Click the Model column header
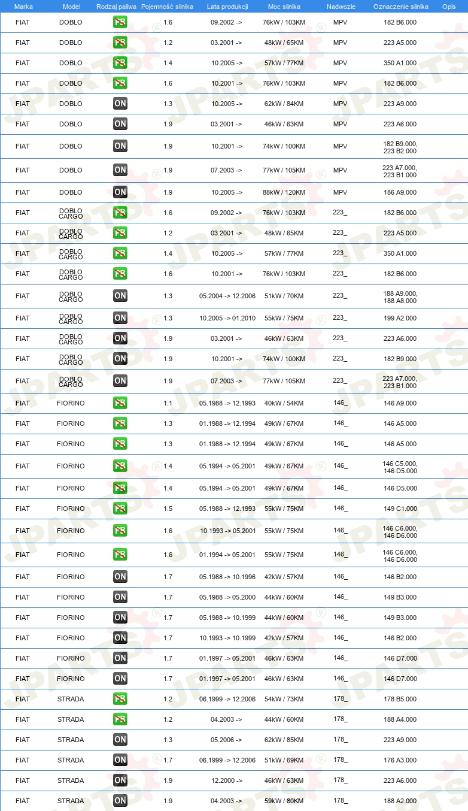The height and width of the screenshot is (811, 468). coord(71,7)
